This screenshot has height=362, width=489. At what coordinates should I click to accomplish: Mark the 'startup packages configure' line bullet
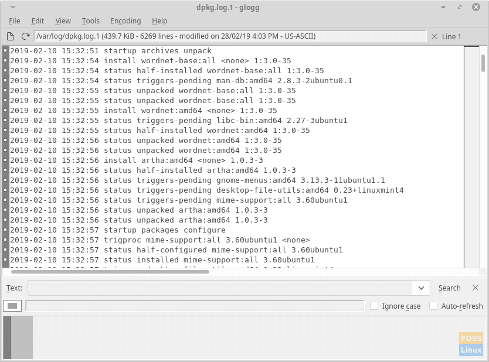pos(5,230)
